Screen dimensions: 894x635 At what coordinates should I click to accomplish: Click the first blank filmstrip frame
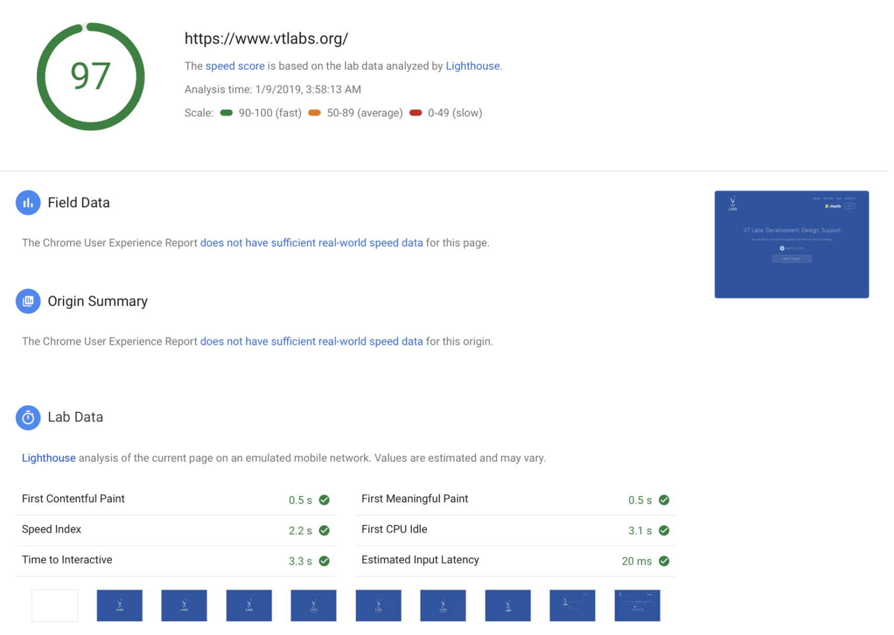click(x=54, y=605)
